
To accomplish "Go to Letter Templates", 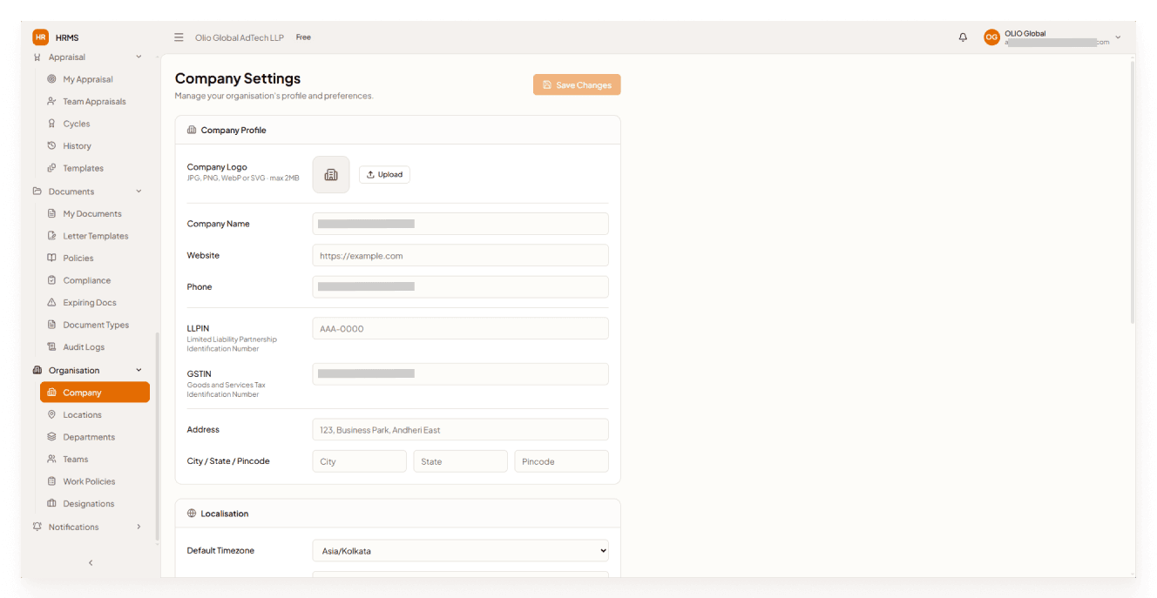I will [x=95, y=236].
